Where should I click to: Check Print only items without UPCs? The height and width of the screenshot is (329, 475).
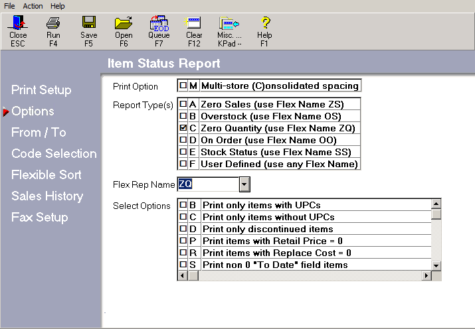pos(183,216)
